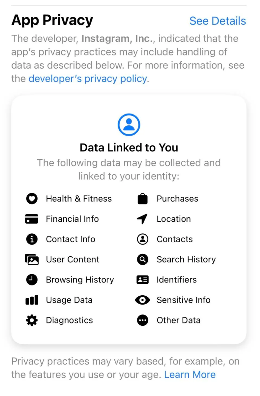Tap the Financial Info card icon

click(32, 219)
